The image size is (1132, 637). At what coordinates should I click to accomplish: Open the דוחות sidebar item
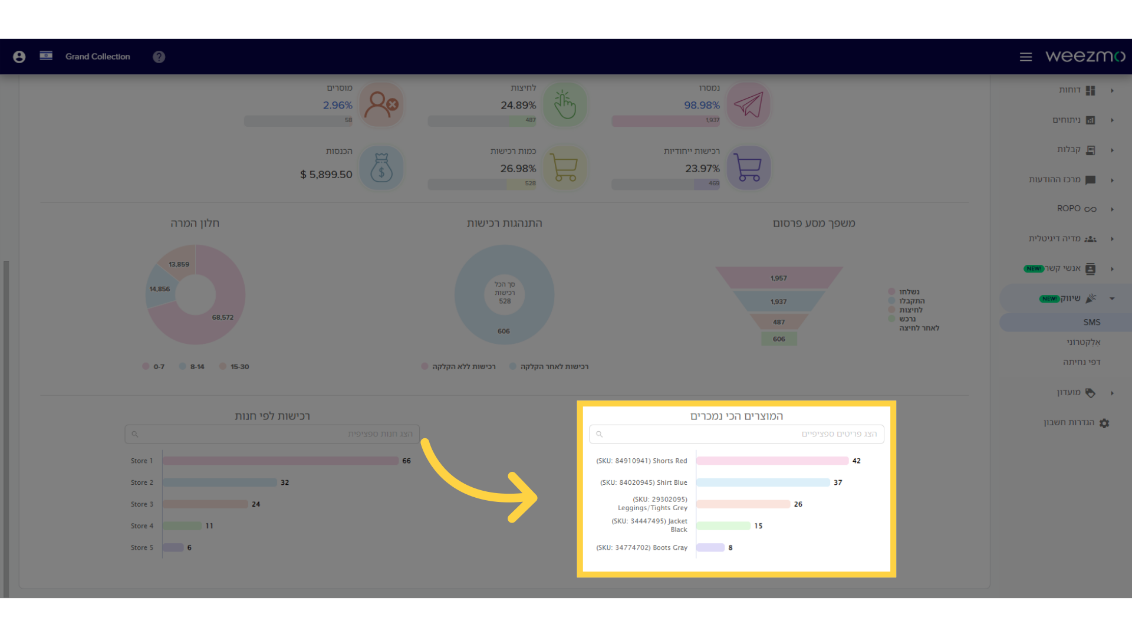pyautogui.click(x=1070, y=90)
